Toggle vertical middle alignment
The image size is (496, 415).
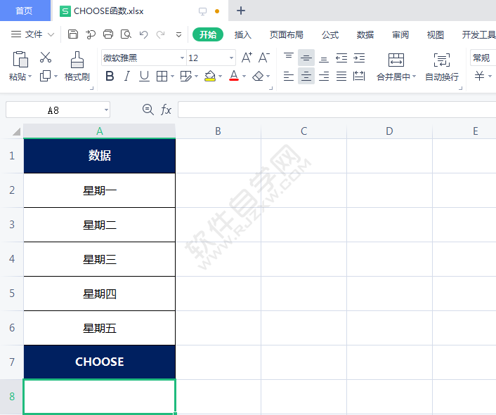[x=306, y=58]
